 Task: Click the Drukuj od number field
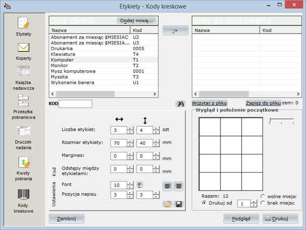pyautogui.click(x=244, y=204)
